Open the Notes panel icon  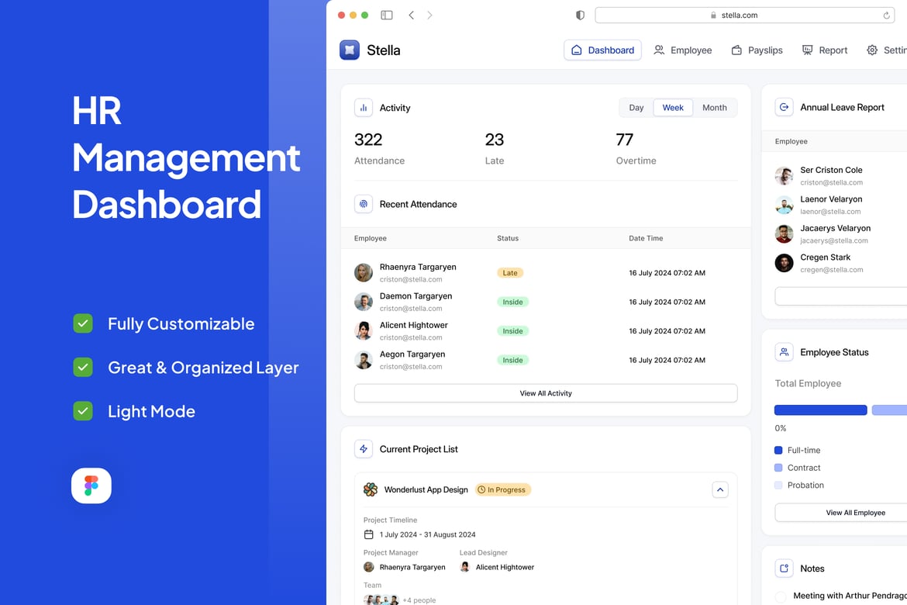[784, 569]
